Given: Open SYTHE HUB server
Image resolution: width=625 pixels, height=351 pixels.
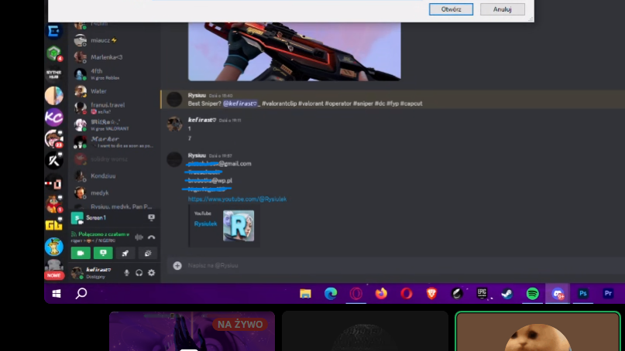Looking at the screenshot, I should coord(53,74).
